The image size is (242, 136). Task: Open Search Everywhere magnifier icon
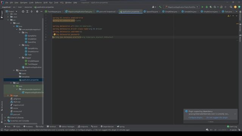(x=231, y=7)
